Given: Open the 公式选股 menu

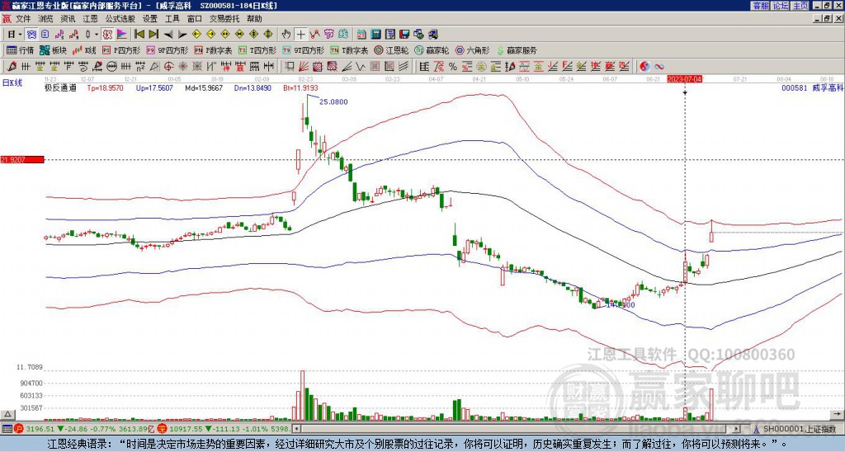Looking at the screenshot, I should (120, 19).
